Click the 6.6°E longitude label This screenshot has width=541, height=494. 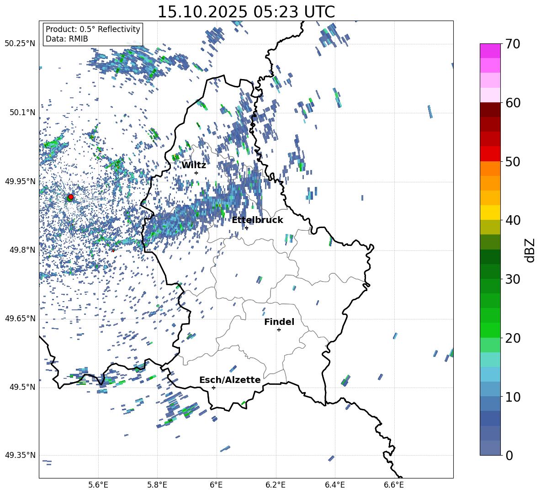[x=394, y=485]
